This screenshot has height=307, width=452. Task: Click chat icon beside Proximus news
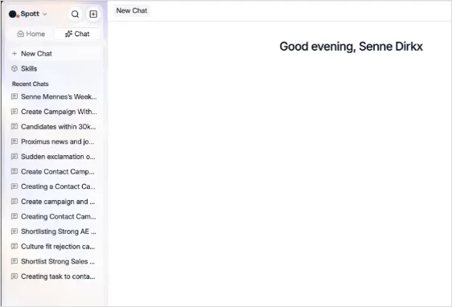(14, 141)
